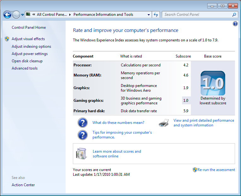Click the 'Processor:' component label
241x196 pixels.
click(x=83, y=65)
